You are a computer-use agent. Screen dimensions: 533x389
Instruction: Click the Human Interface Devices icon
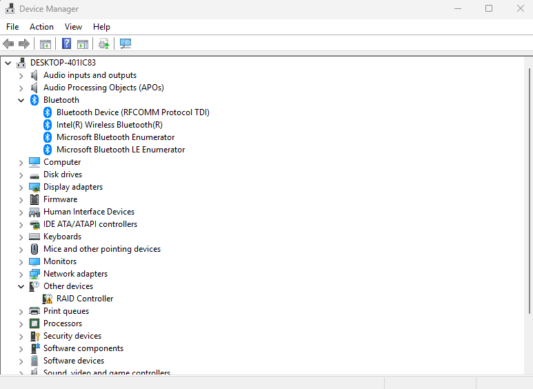34,212
